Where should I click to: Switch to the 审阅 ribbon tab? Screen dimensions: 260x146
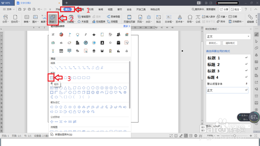(101, 9)
